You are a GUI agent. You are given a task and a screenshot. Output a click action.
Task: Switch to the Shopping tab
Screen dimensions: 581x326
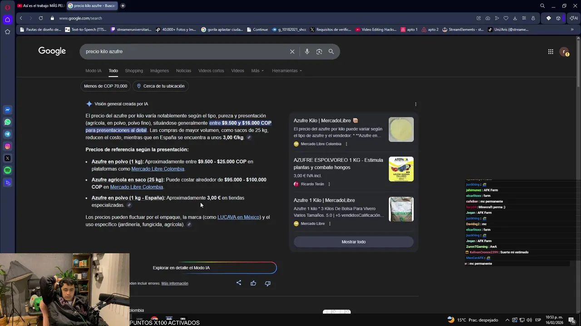134,71
